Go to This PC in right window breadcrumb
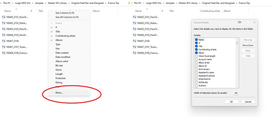Viewport: 271px width, 117px height. click(x=138, y=3)
